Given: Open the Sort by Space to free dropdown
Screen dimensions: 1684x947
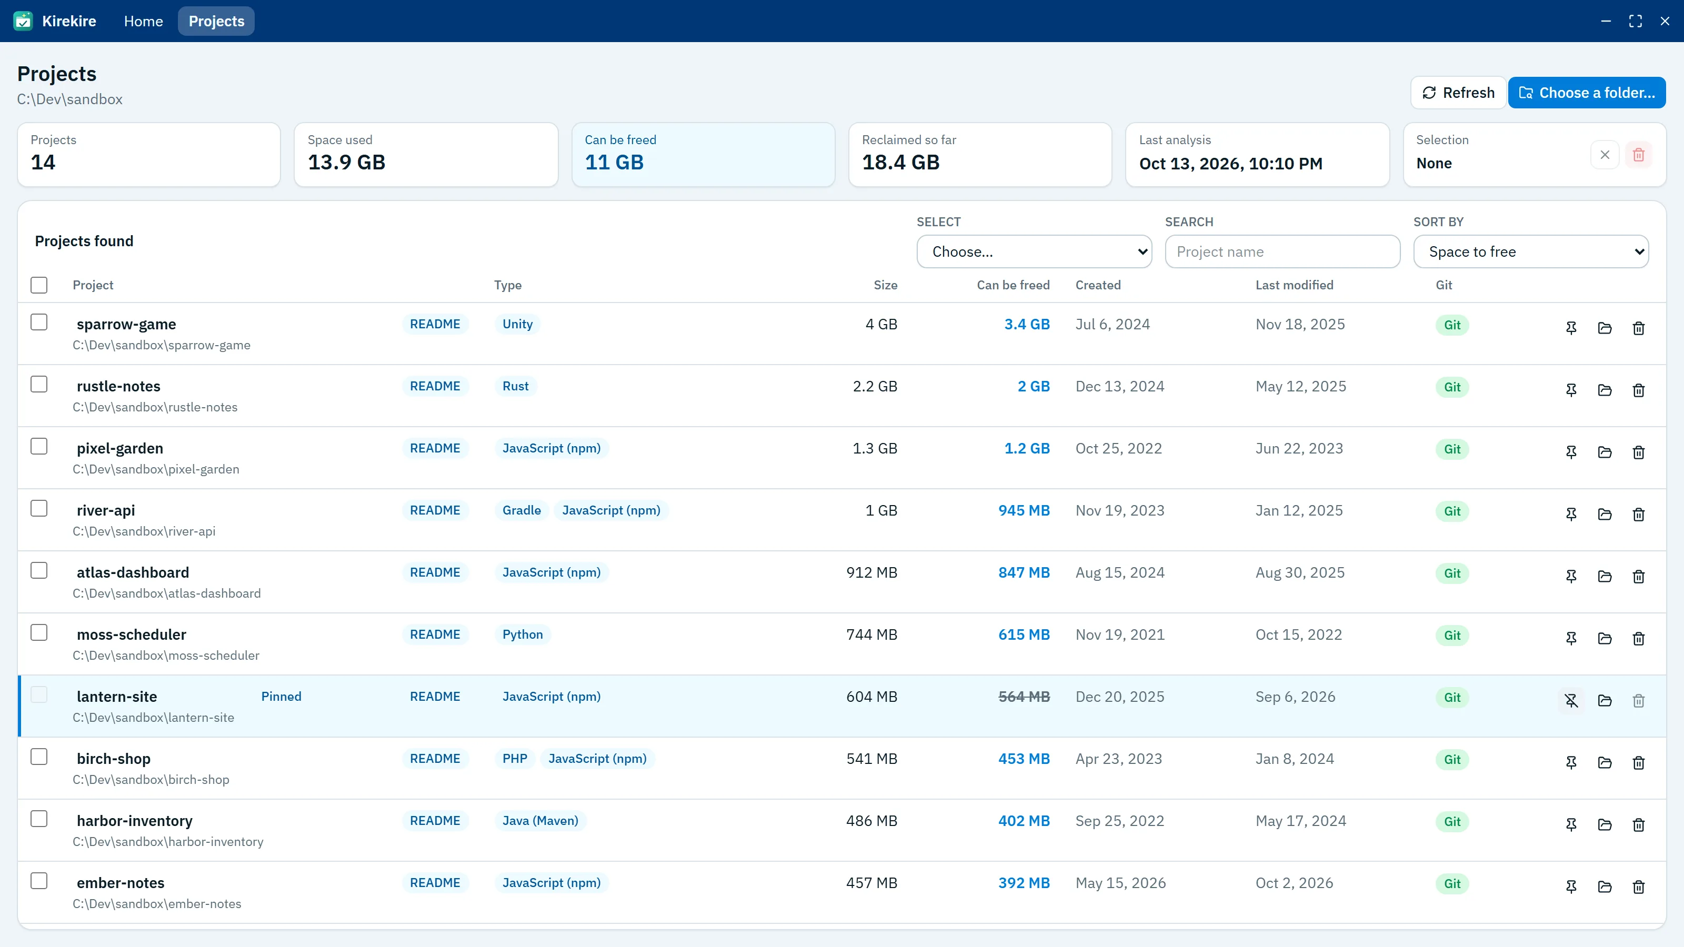Looking at the screenshot, I should (x=1531, y=251).
